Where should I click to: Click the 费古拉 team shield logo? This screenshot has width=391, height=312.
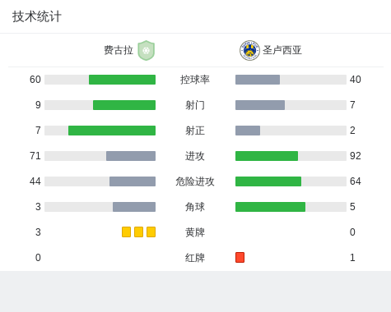[x=147, y=50]
